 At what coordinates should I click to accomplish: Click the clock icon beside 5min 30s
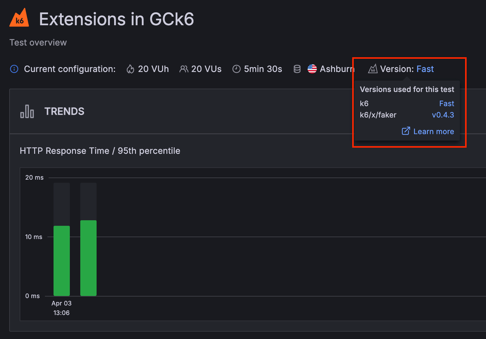[236, 69]
